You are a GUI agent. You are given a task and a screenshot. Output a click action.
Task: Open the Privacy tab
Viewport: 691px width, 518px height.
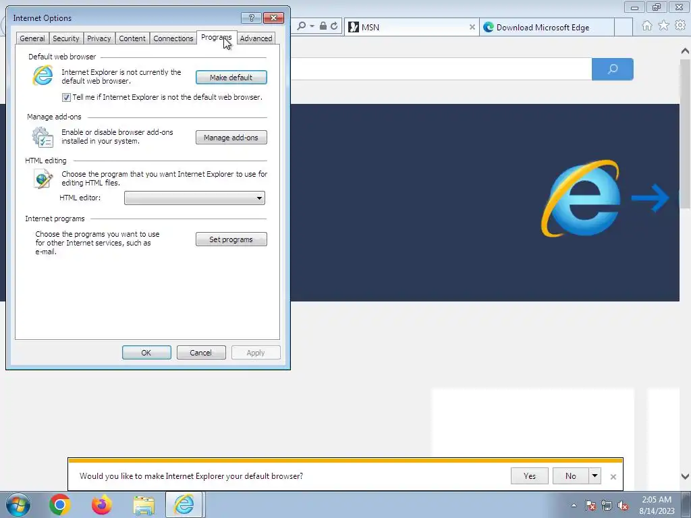99,38
